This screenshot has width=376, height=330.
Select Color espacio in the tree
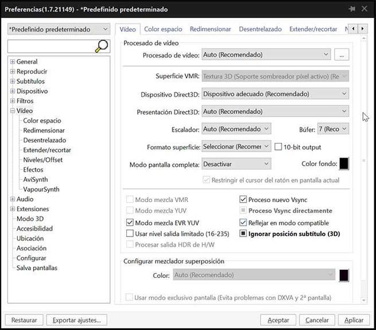pyautogui.click(x=42, y=121)
